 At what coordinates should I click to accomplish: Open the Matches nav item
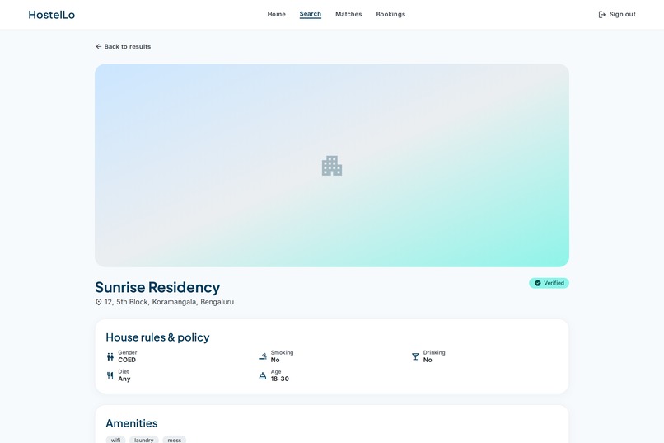[348, 14]
